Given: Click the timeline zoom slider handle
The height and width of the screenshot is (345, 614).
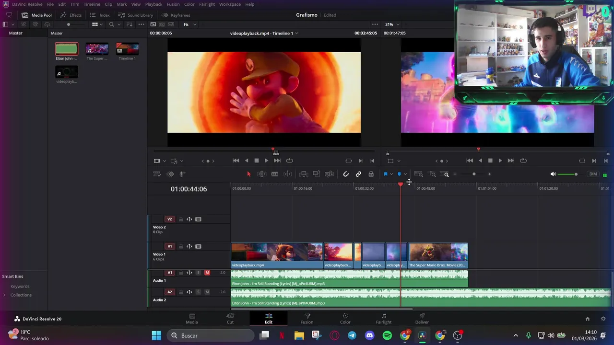Looking at the screenshot, I should 474,174.
